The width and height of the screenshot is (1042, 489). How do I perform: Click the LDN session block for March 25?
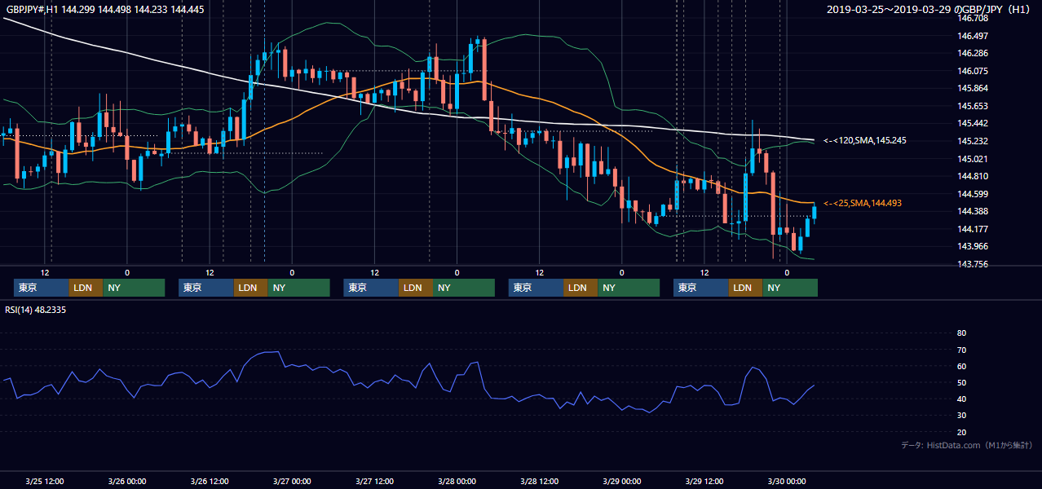coord(86,288)
